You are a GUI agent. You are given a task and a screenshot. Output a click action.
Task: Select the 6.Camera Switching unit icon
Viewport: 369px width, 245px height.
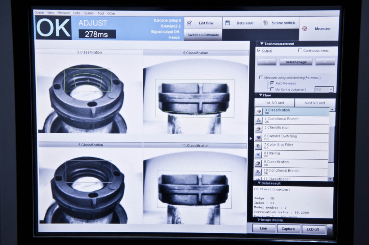[258, 137]
